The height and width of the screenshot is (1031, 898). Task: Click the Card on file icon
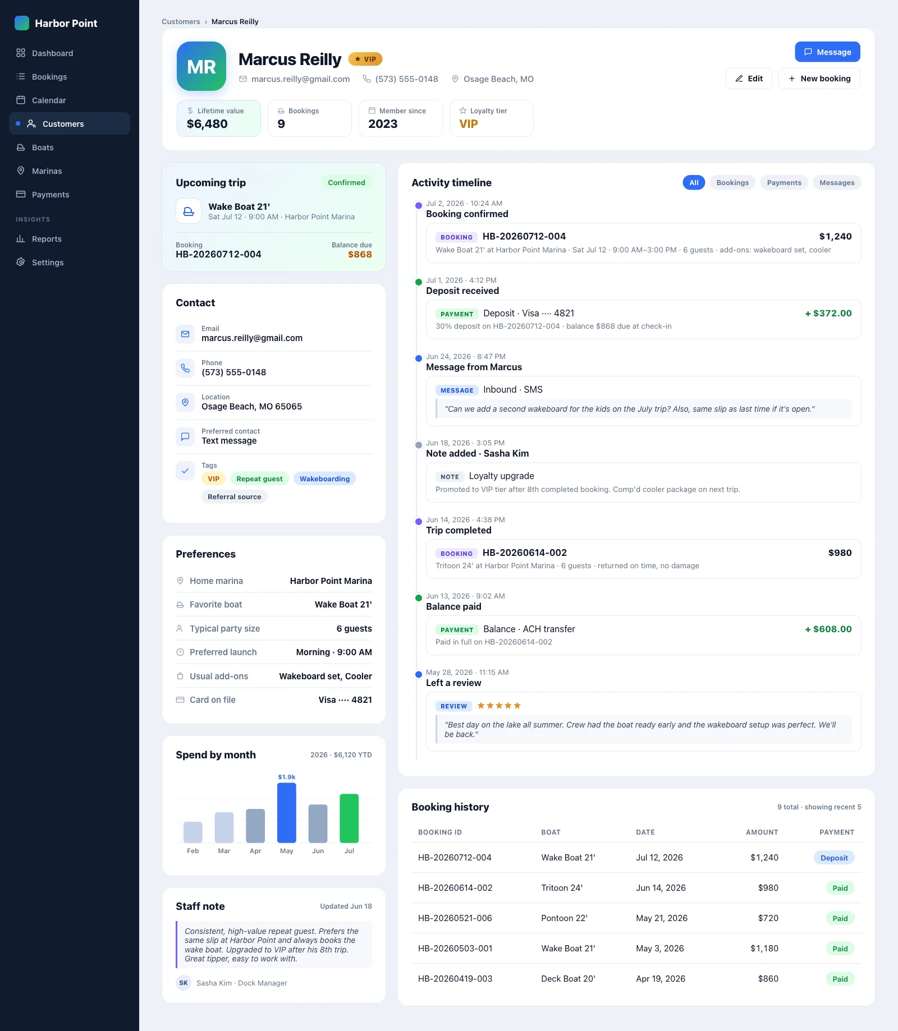(x=180, y=699)
